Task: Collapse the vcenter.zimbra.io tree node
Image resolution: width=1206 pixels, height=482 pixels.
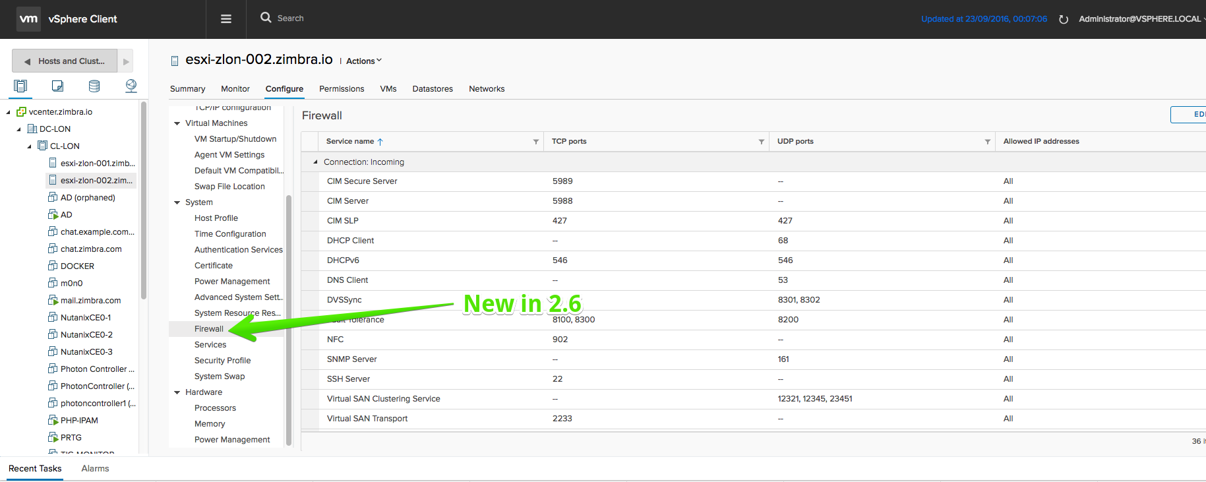Action: tap(9, 112)
